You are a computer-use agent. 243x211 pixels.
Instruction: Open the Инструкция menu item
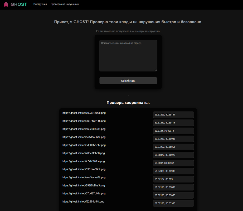point(40,4)
